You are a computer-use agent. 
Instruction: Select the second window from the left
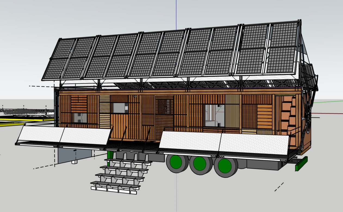(119, 108)
